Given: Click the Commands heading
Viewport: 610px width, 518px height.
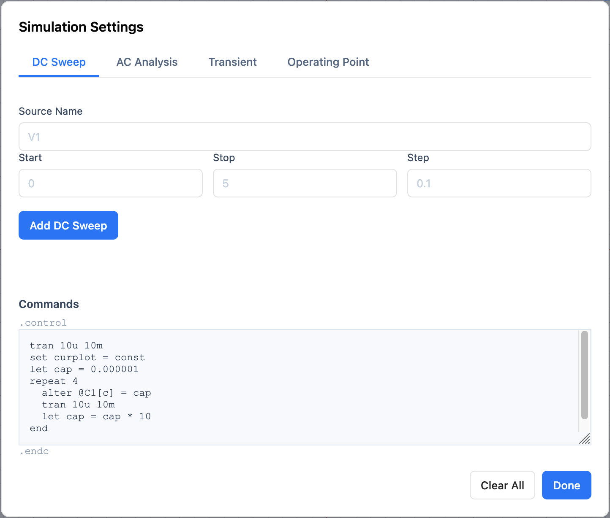Looking at the screenshot, I should pos(49,304).
